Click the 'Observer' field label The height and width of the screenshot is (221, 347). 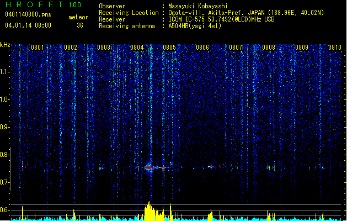(112, 6)
